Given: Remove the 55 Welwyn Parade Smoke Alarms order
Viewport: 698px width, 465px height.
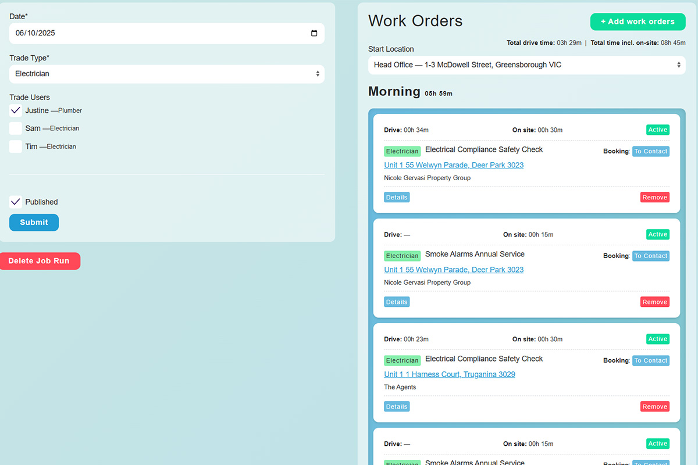Looking at the screenshot, I should coord(655,302).
